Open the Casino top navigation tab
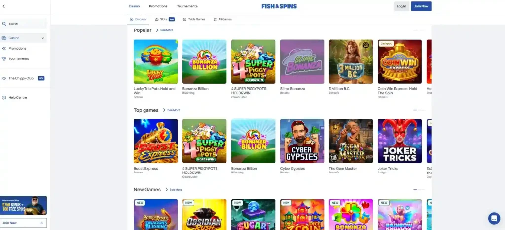Screen dimensions: 505x230 [x=134, y=6]
